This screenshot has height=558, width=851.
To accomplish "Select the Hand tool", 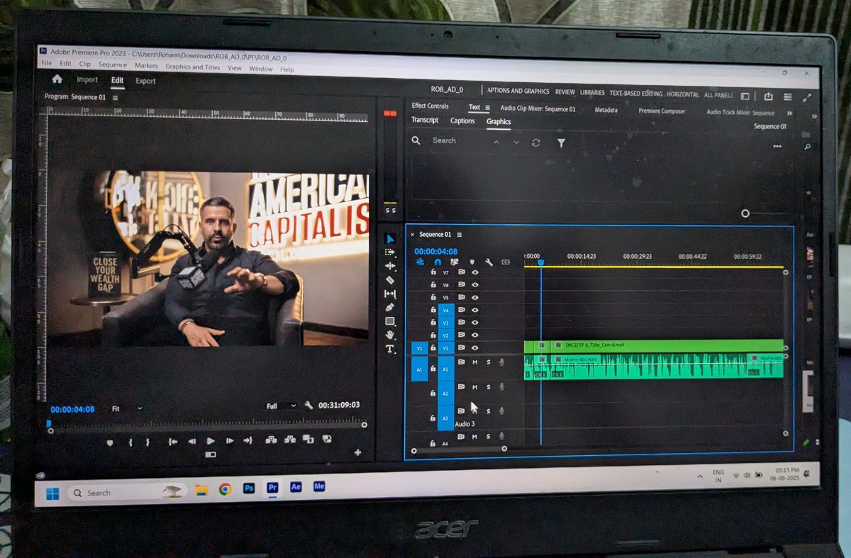I will coord(390,335).
